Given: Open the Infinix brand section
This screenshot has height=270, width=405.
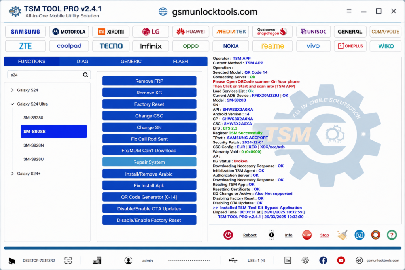Looking at the screenshot, I should [151, 46].
